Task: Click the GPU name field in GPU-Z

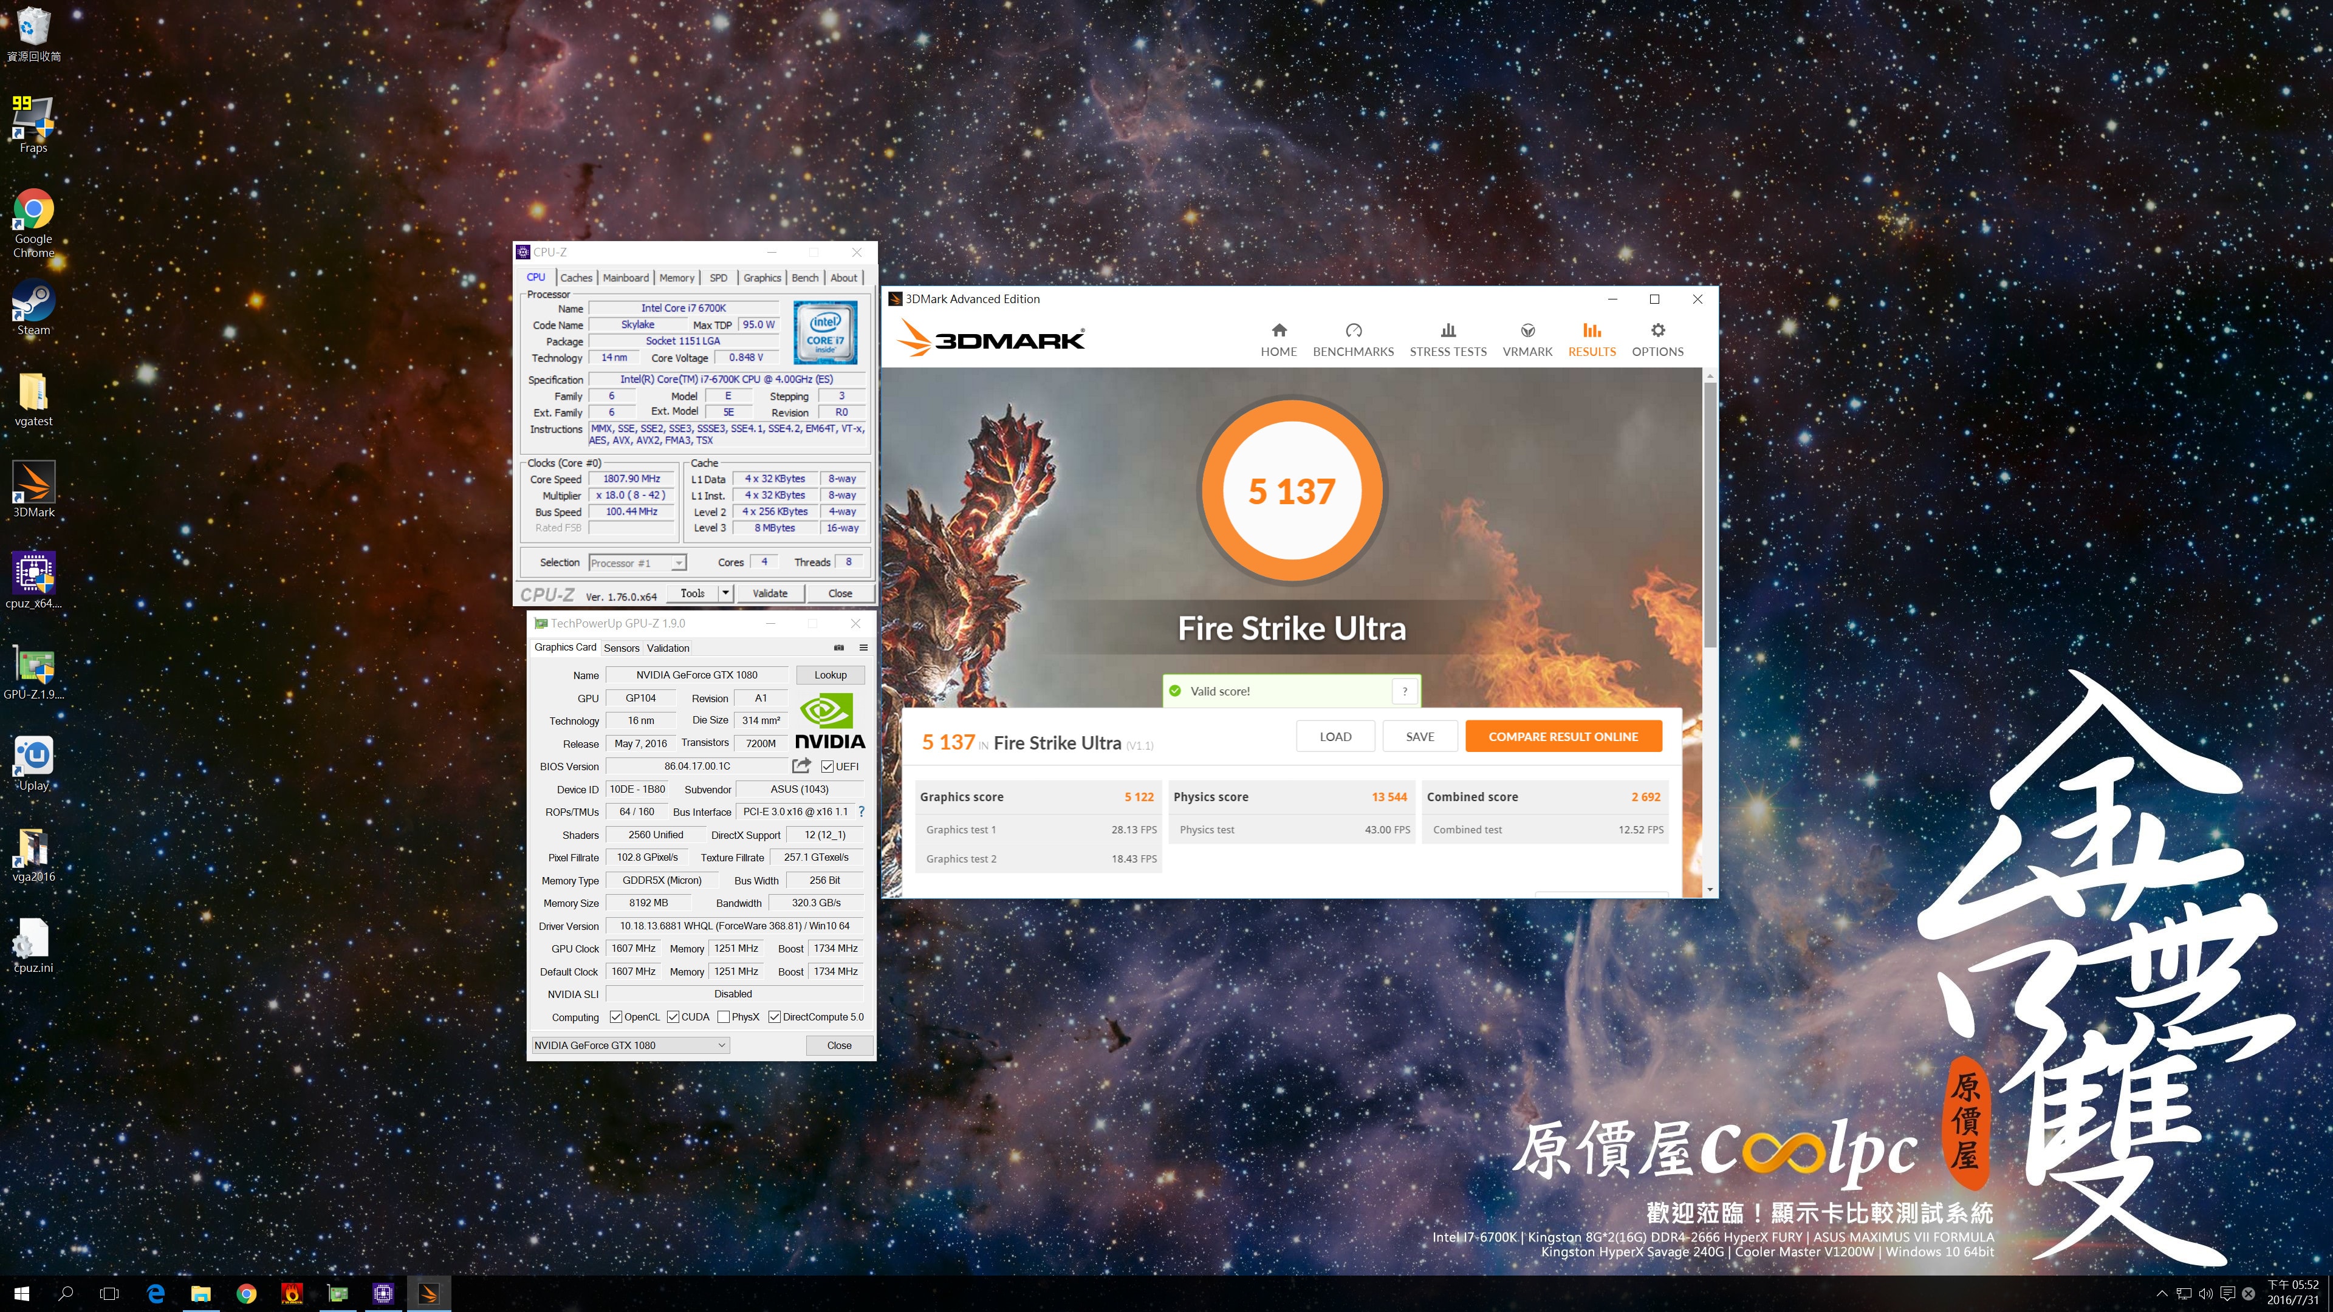Action: click(x=696, y=675)
